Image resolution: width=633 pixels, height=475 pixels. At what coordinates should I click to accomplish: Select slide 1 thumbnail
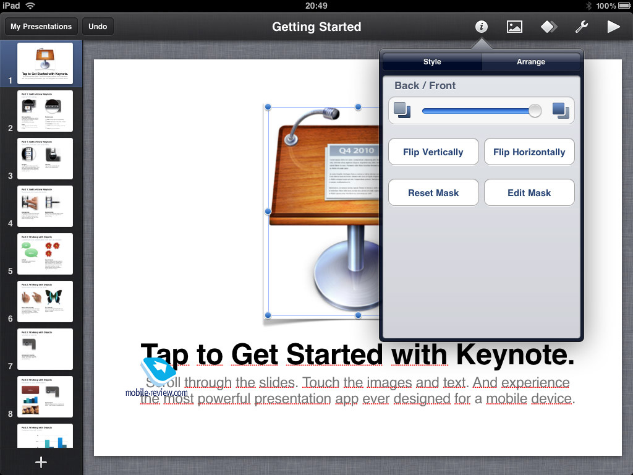click(x=45, y=63)
